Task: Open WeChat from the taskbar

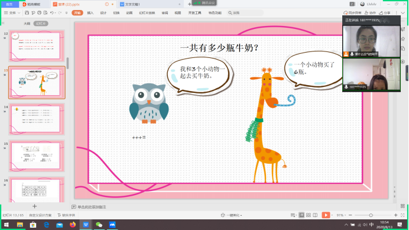Action: [x=99, y=225]
